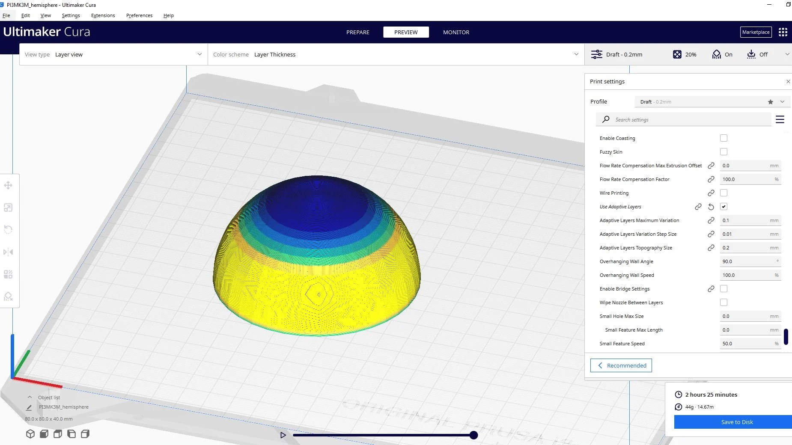Select the Mirror tool
The height and width of the screenshot is (445, 792).
pyautogui.click(x=8, y=252)
